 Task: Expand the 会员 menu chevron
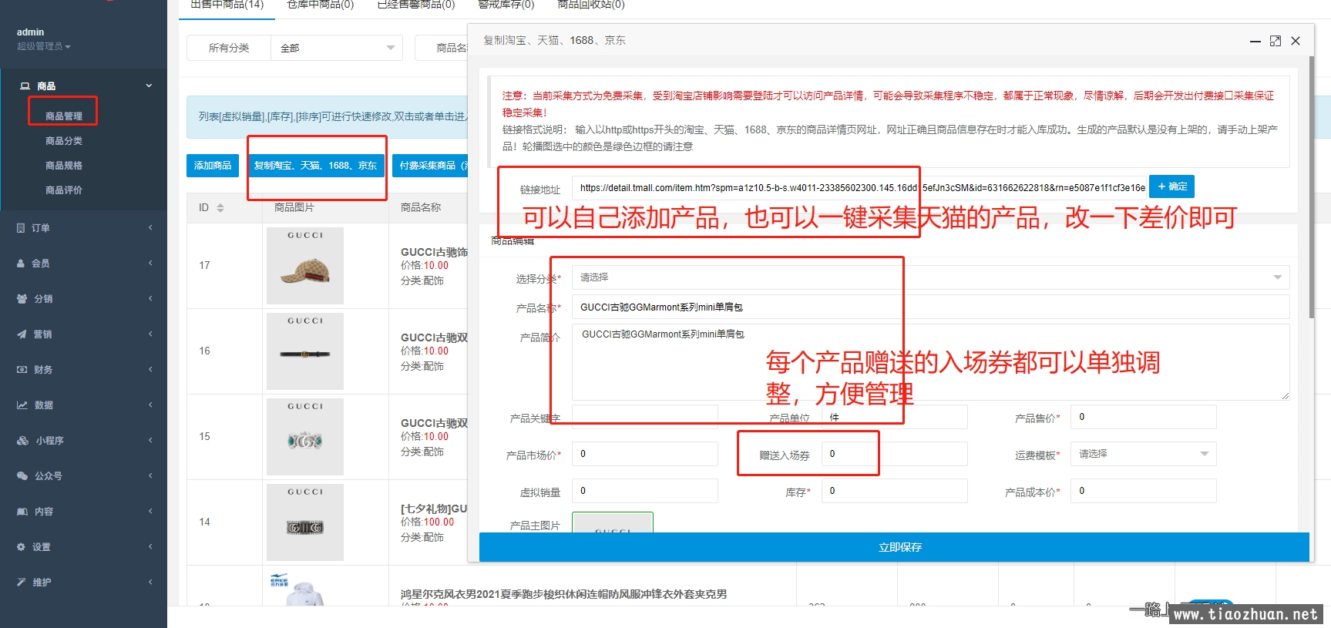pyautogui.click(x=150, y=264)
